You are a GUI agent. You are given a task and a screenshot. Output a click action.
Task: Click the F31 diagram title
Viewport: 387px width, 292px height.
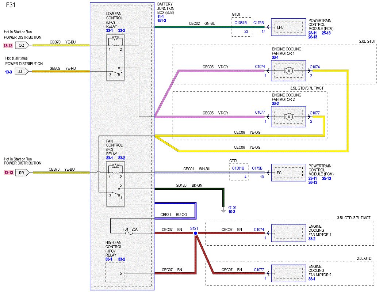pyautogui.click(x=11, y=5)
